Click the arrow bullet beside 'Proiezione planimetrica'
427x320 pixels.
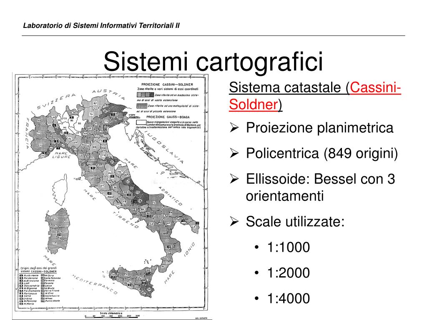234,127
